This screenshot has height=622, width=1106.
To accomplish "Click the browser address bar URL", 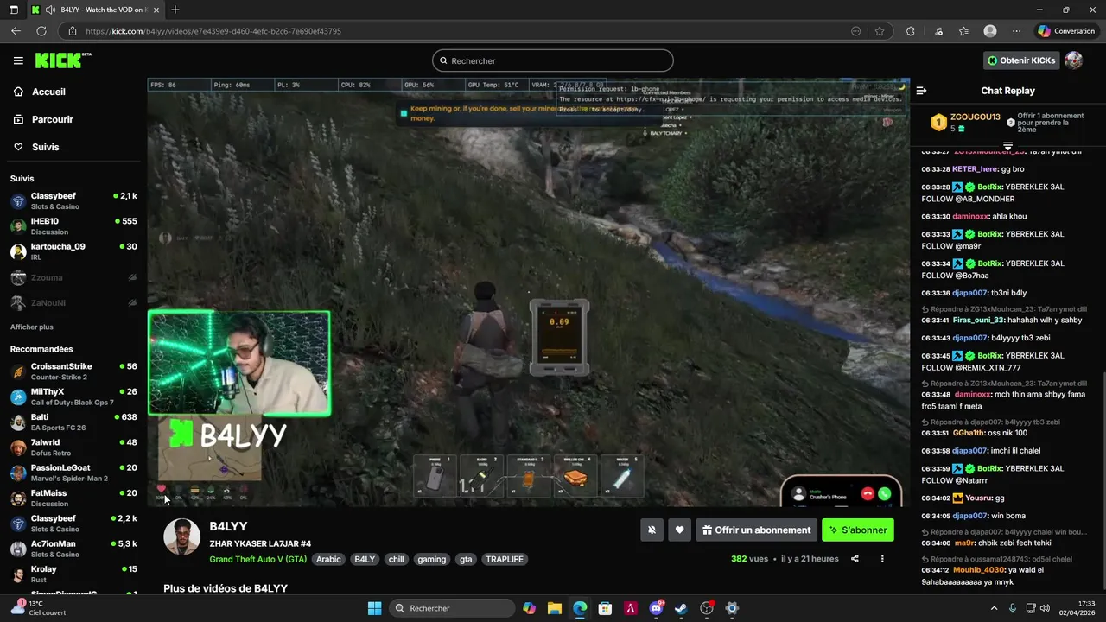I will click(x=213, y=31).
